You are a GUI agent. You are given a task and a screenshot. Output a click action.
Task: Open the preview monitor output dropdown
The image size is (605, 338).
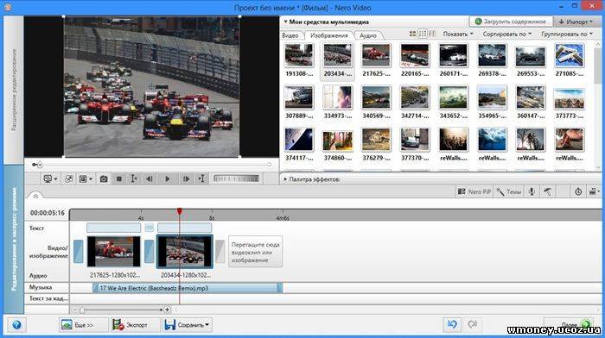pyautogui.click(x=50, y=179)
